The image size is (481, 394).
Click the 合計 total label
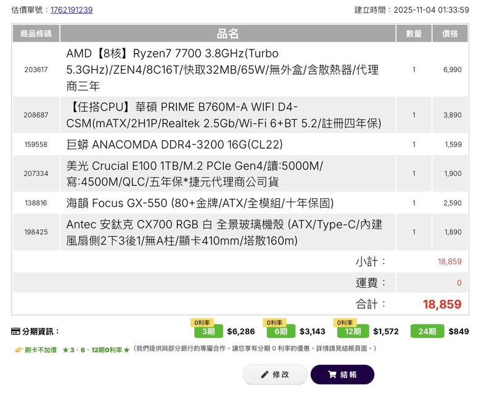[370, 304]
